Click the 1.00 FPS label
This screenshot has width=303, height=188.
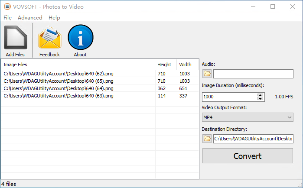point(284,97)
